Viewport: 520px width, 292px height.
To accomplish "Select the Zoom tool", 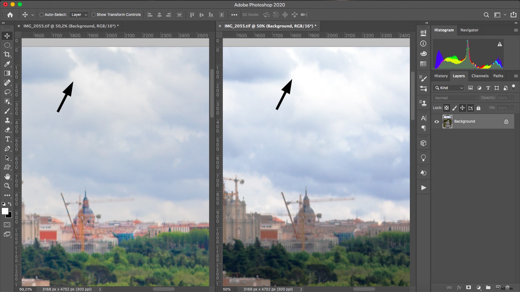I will point(7,186).
